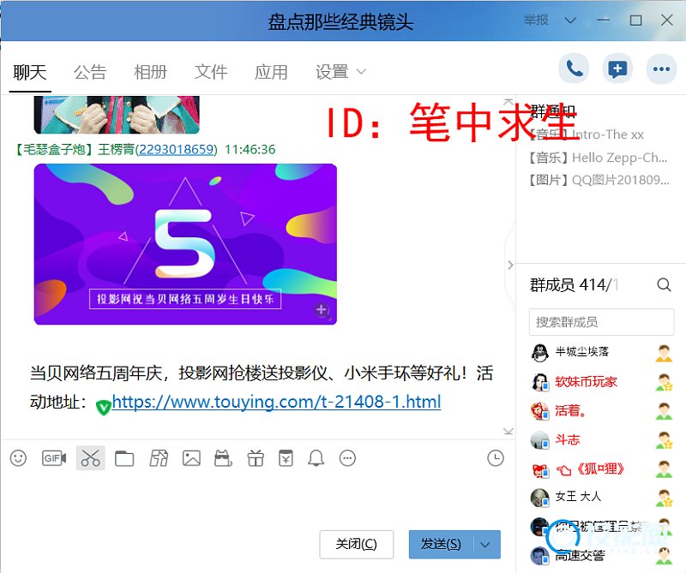The width and height of the screenshot is (686, 573).
Task: Click the role badge beside 活着。
Action: [664, 411]
